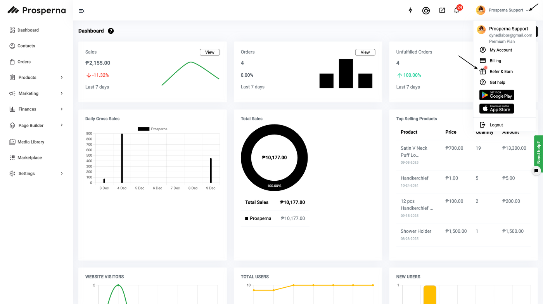Click the Prosperna logo
Screen dimensions: 543x304
37,10
